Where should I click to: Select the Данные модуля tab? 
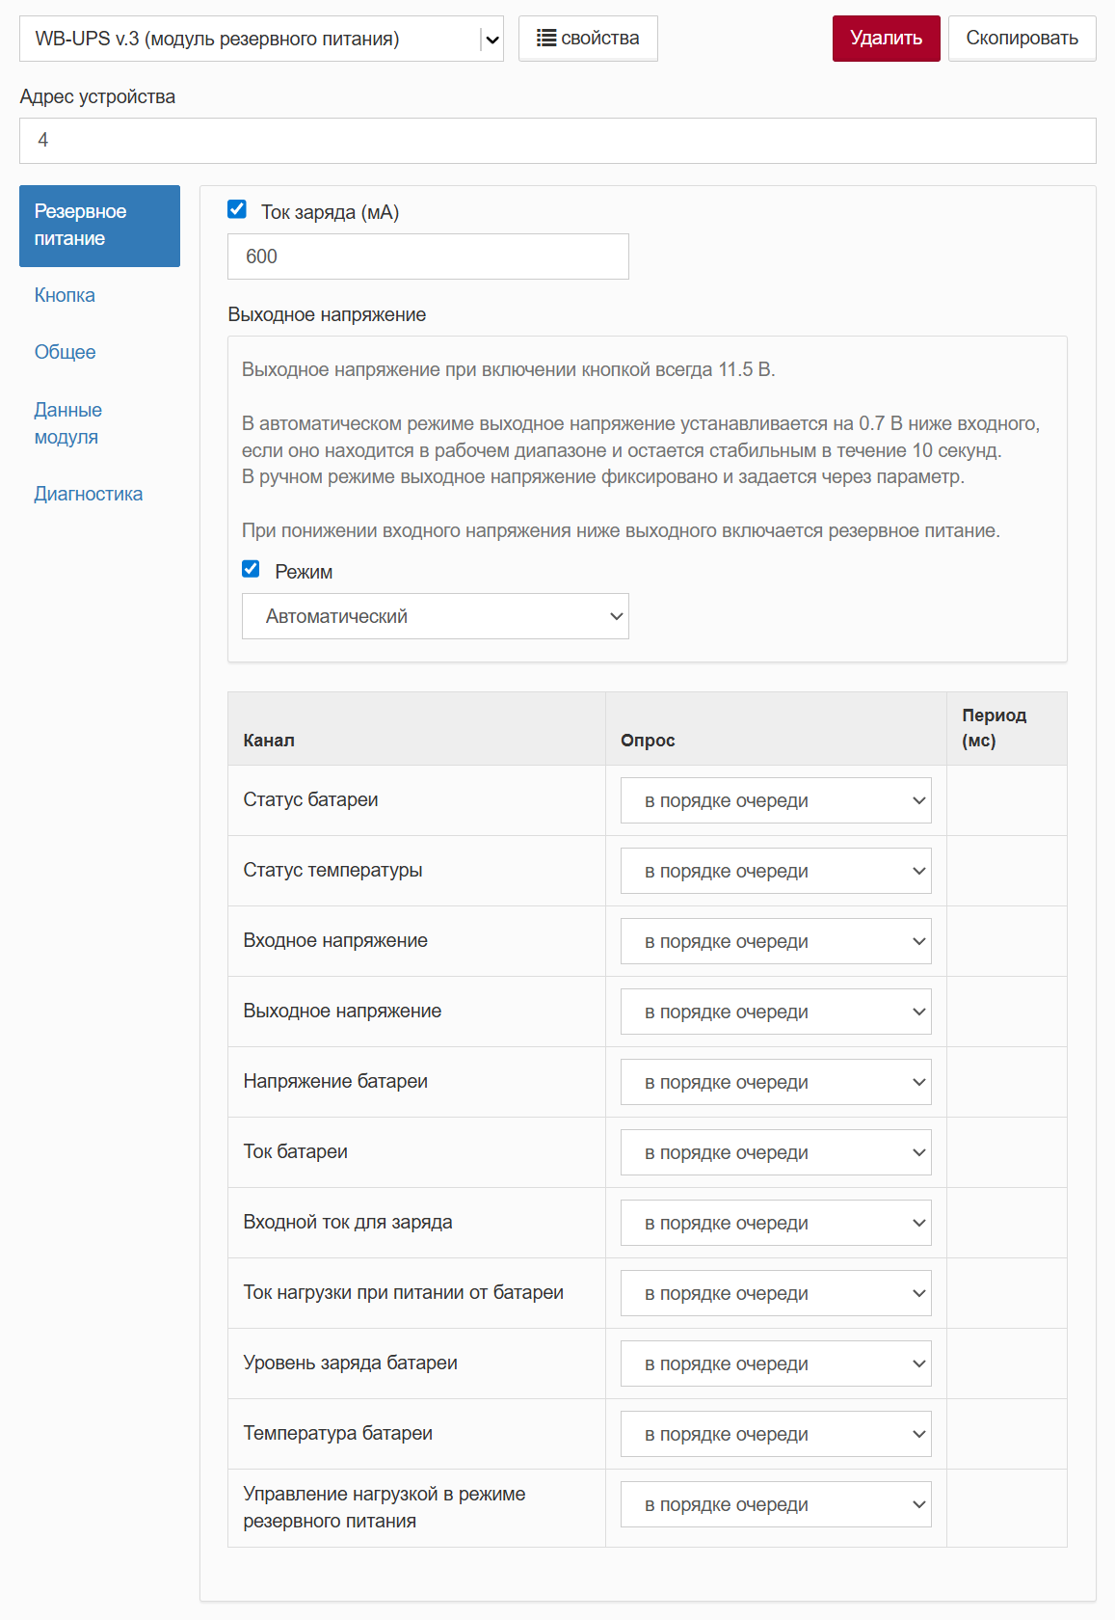pyautogui.click(x=67, y=423)
